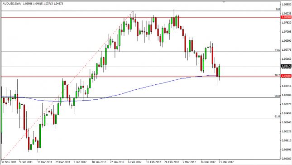Click the 5 Mar 2012 date label
292x165 pixels.
pyautogui.click(x=189, y=162)
